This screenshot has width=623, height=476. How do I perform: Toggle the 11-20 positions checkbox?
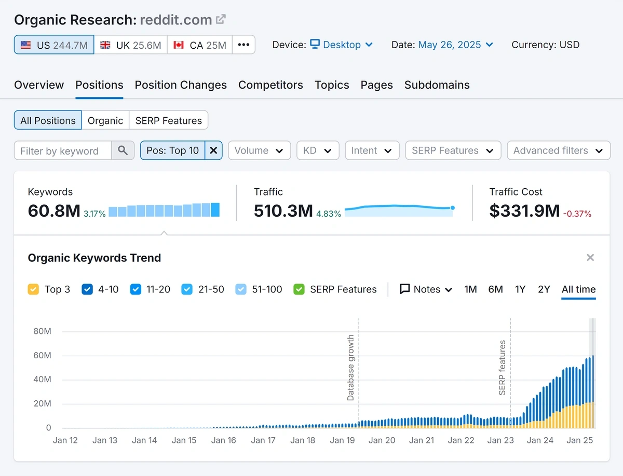(x=136, y=289)
